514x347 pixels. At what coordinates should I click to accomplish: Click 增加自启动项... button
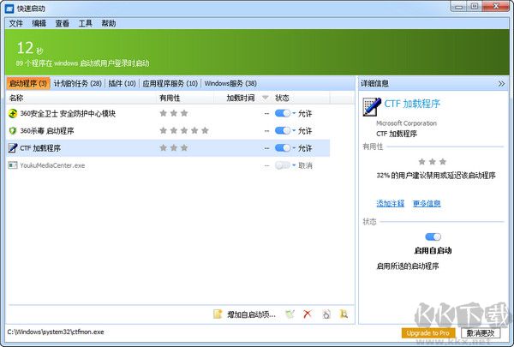click(x=251, y=314)
